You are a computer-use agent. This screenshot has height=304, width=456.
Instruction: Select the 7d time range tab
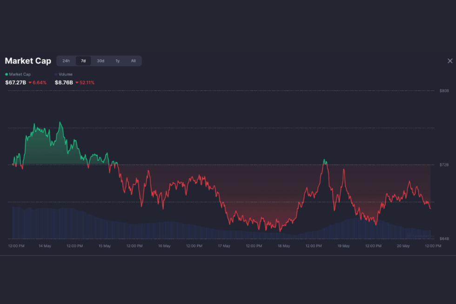(83, 61)
